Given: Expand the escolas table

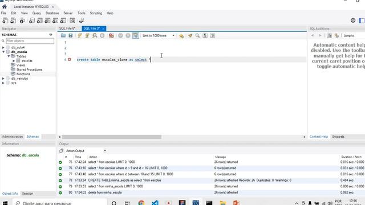Looking at the screenshot, I should click(14, 61).
